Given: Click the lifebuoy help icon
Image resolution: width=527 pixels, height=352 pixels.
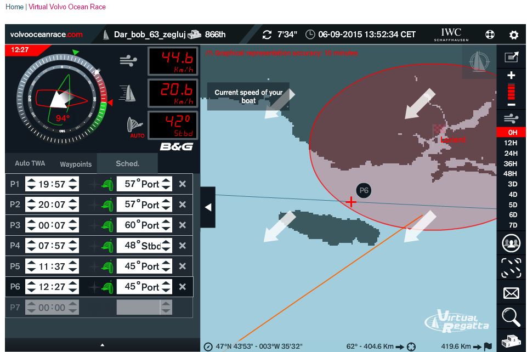Looking at the screenshot, I should pos(490,35).
